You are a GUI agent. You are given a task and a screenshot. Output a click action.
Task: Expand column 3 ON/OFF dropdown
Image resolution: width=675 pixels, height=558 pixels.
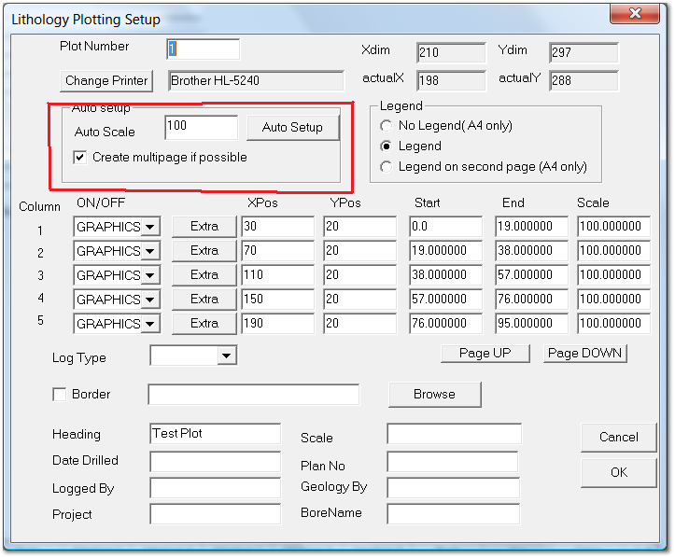(150, 275)
